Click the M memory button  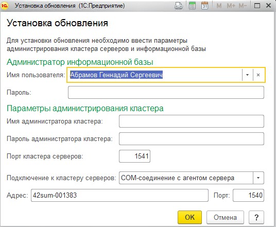point(219,6)
